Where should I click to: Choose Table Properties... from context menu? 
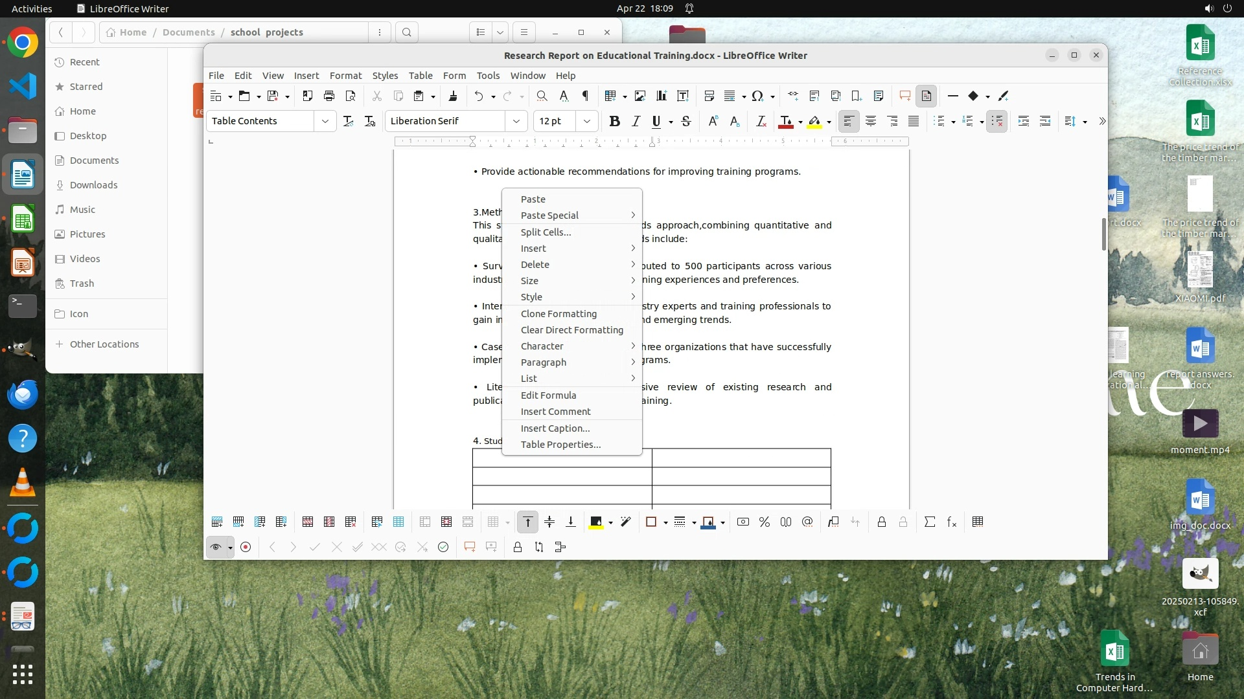(x=560, y=445)
